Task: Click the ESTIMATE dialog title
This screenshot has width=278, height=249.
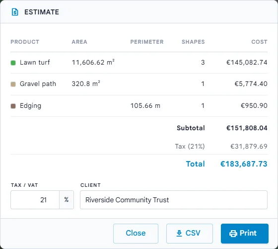Action: pyautogui.click(x=42, y=12)
